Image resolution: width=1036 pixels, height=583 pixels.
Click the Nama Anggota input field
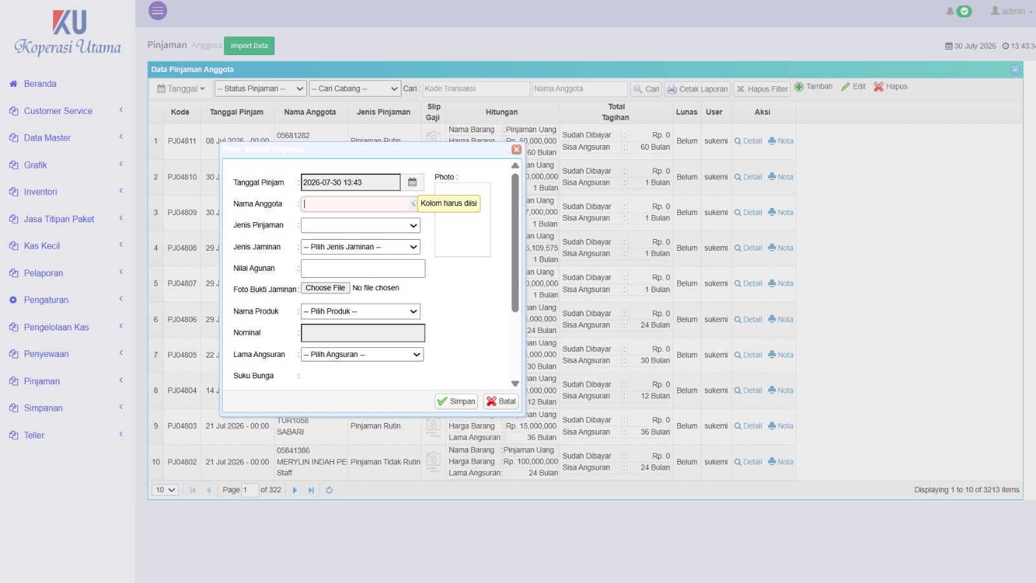click(359, 203)
